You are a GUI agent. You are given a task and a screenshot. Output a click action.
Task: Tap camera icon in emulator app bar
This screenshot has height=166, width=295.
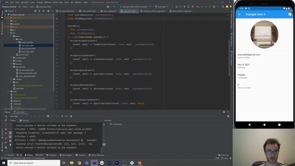(290, 14)
